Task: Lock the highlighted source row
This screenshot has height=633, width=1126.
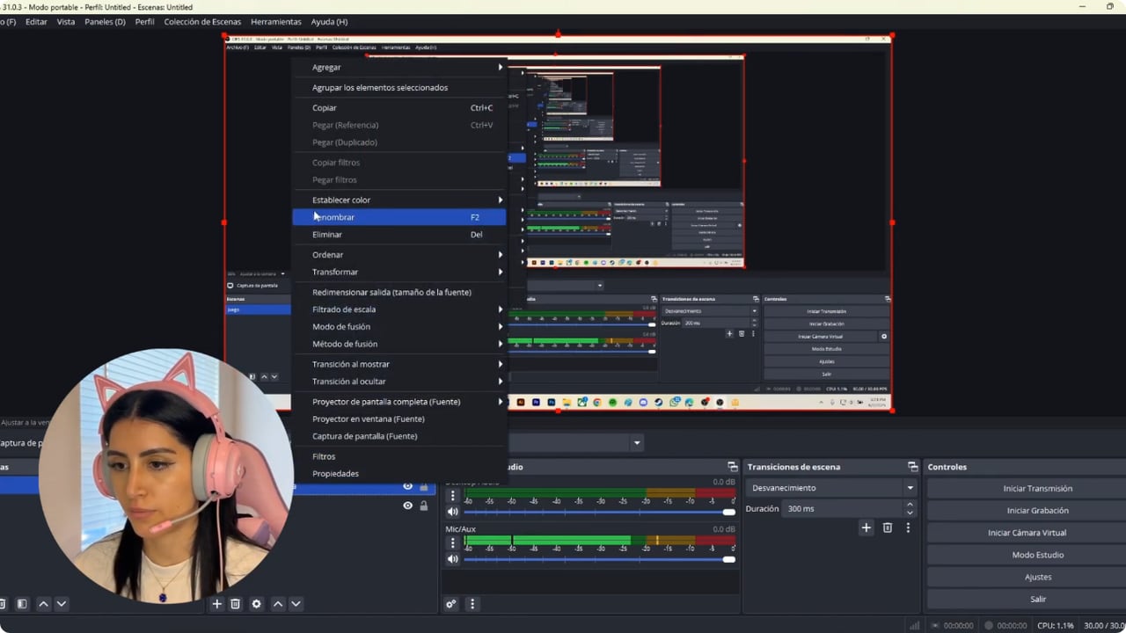Action: coord(424,486)
